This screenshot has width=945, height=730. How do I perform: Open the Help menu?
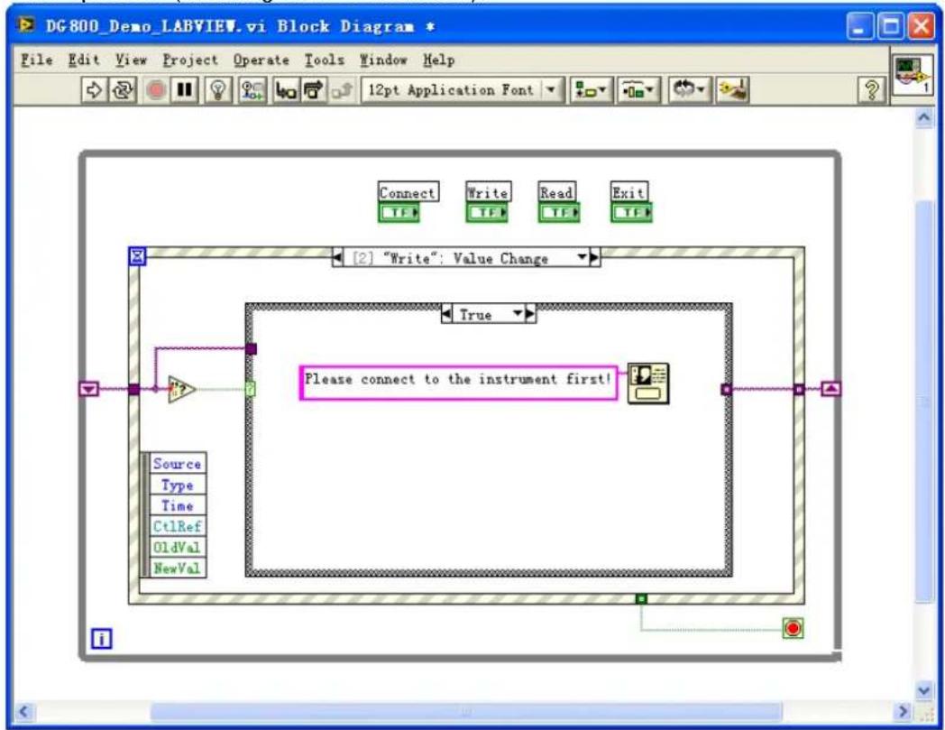(439, 60)
